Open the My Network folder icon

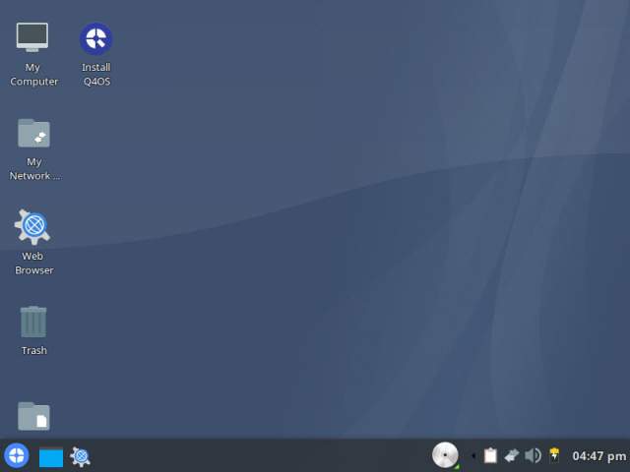pyautogui.click(x=33, y=133)
